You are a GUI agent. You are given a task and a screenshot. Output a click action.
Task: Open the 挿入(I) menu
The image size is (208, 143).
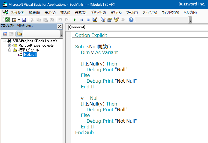pos(65,13)
